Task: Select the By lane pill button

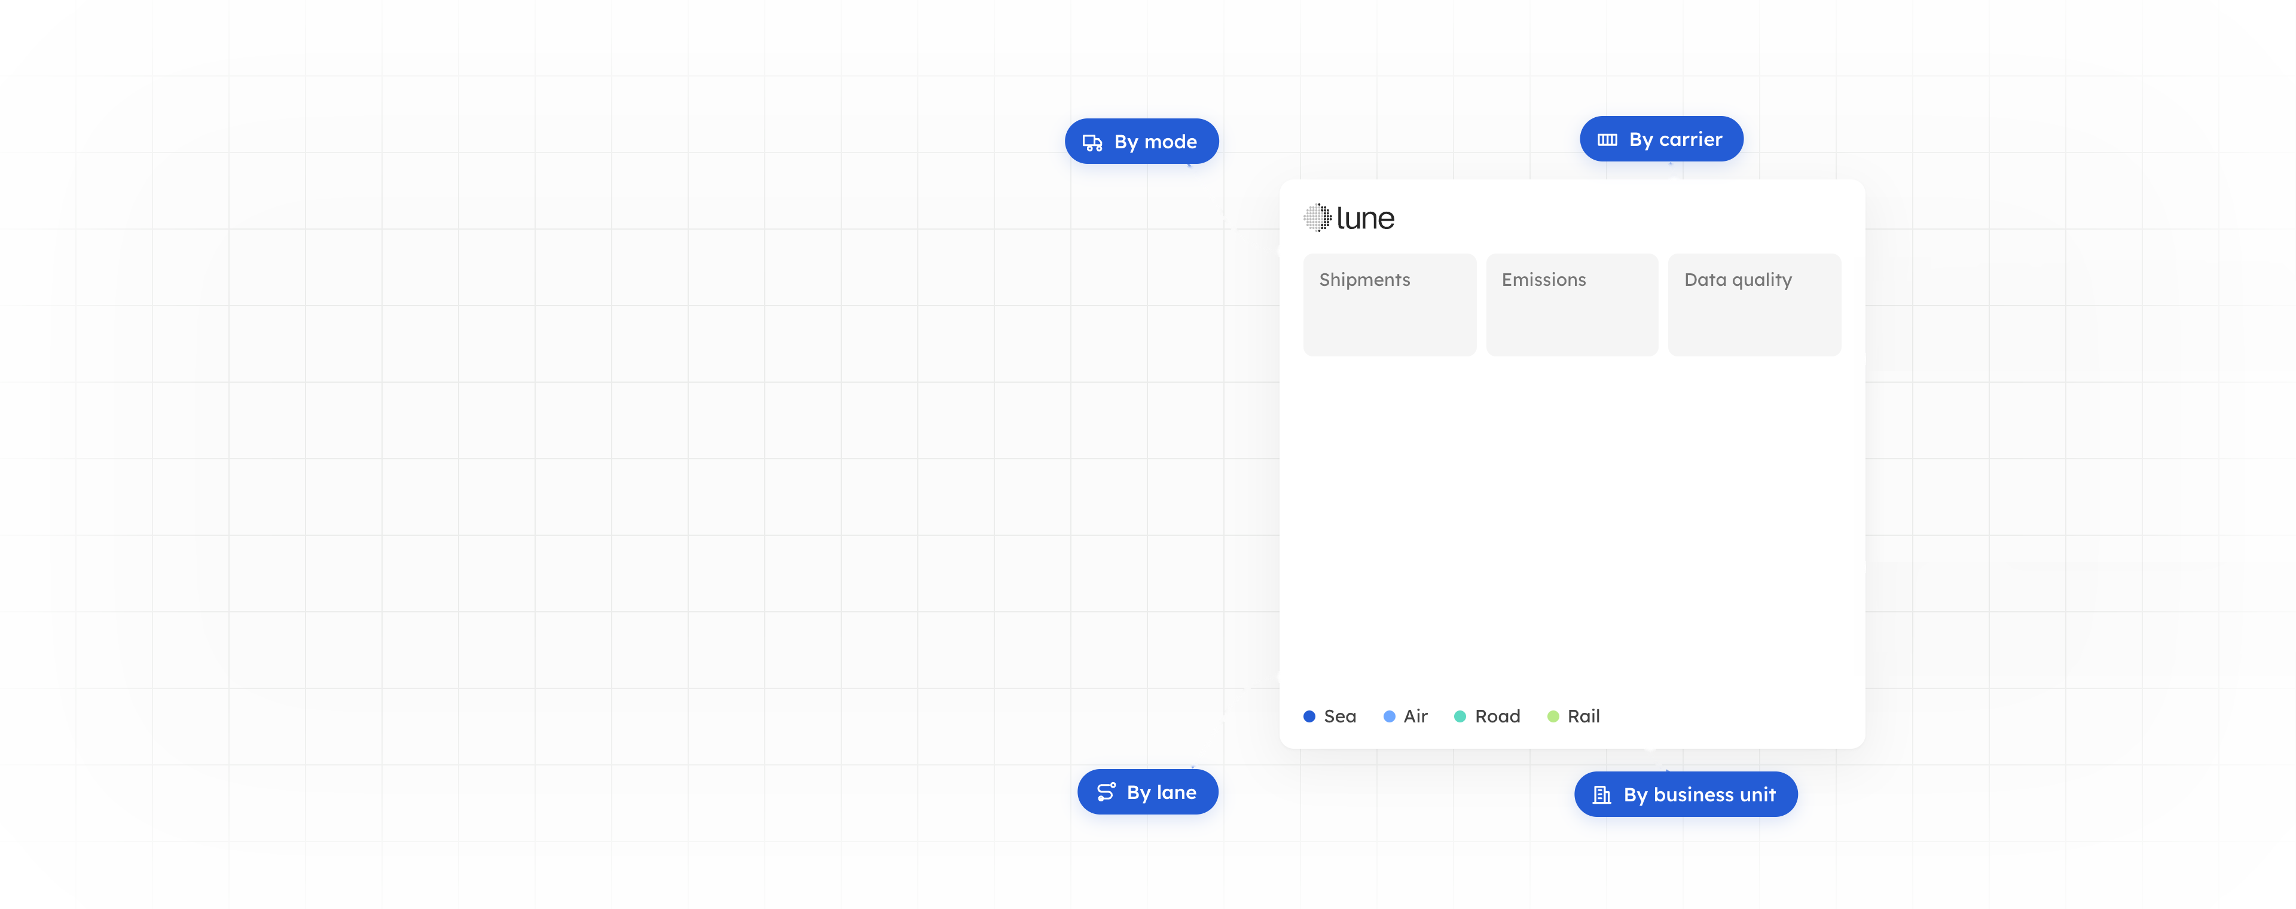Action: pyautogui.click(x=1148, y=792)
